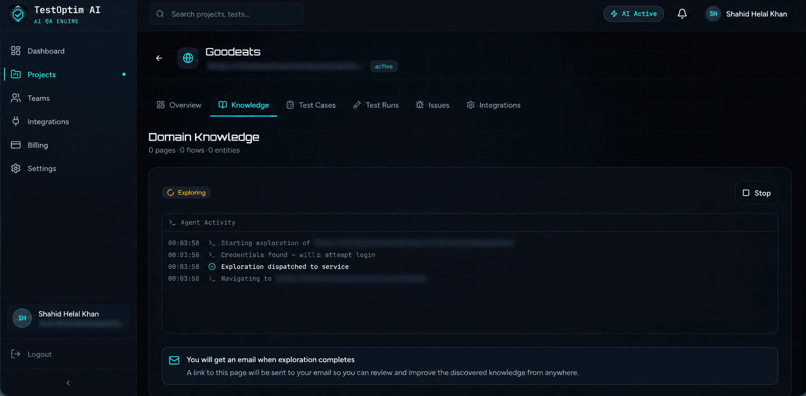Click the search projects input field
806x396 pixels.
[x=226, y=14]
